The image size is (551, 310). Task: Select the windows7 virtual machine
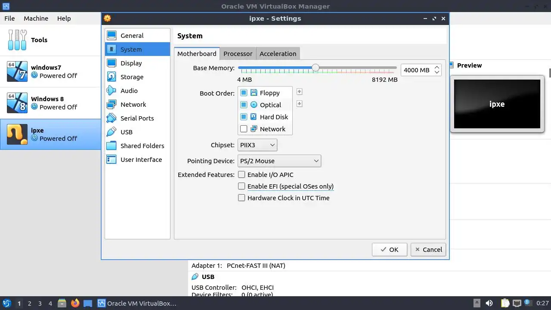pyautogui.click(x=50, y=71)
